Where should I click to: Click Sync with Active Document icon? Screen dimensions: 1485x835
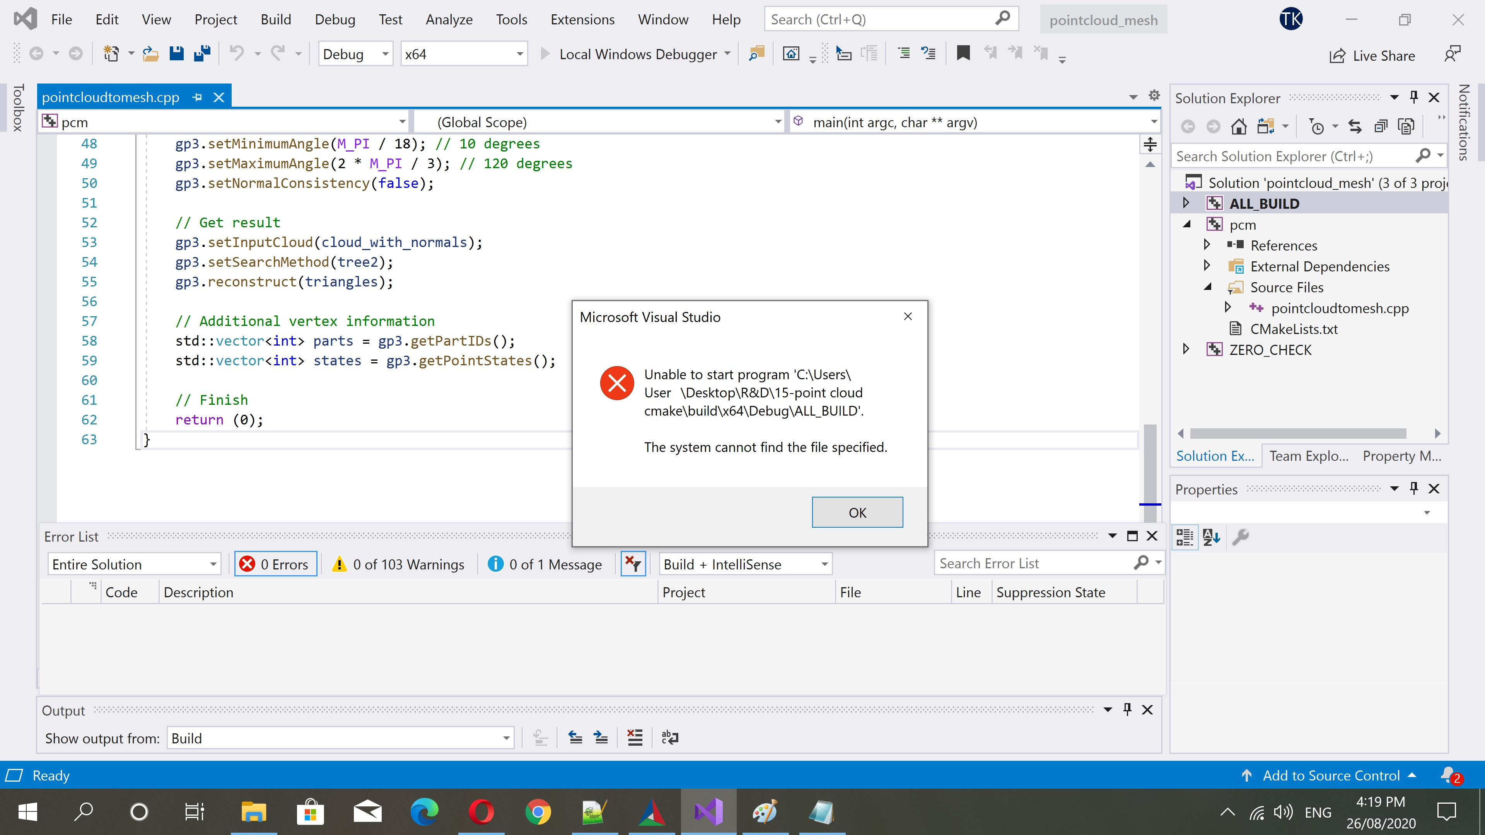coord(1355,126)
